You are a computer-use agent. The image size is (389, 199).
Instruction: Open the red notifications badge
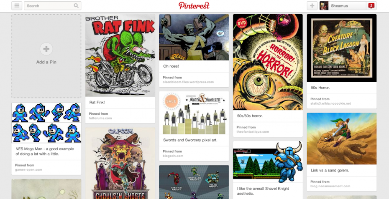tap(371, 6)
